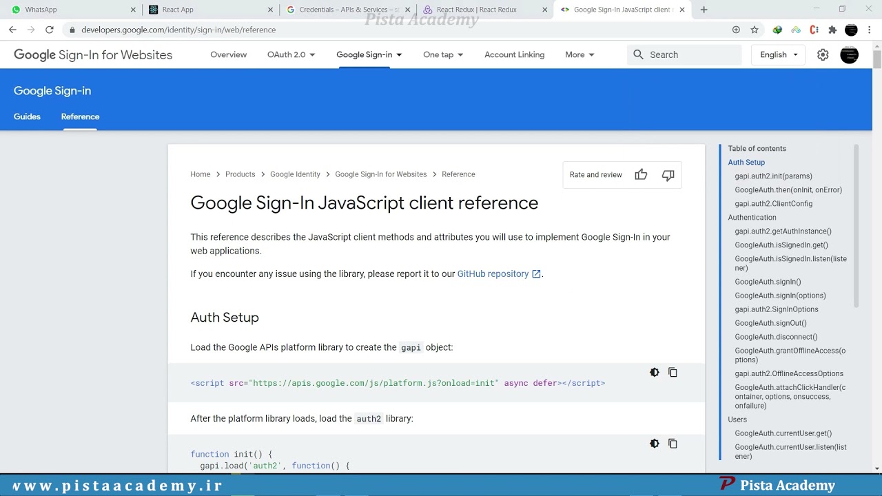Jump to GoogleAuth.signIn() entry
The width and height of the screenshot is (882, 496).
point(768,282)
